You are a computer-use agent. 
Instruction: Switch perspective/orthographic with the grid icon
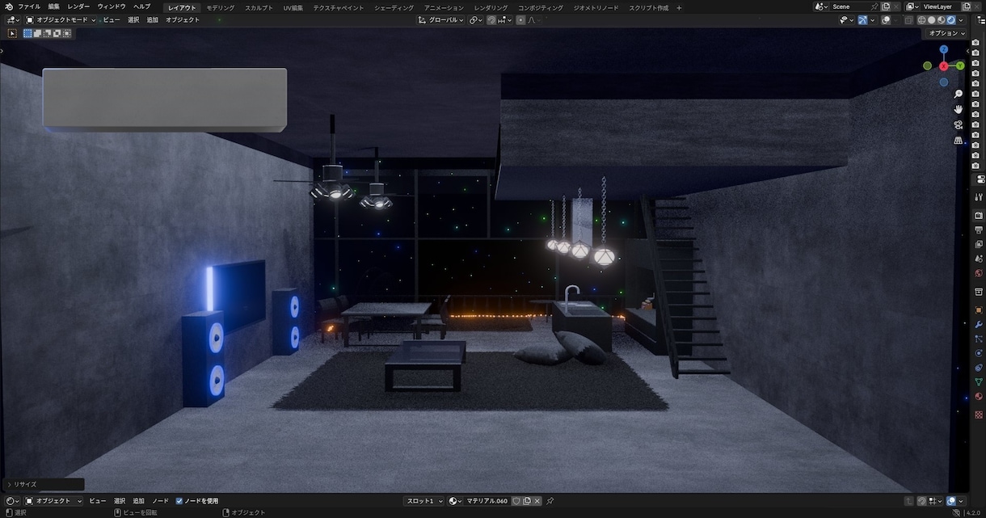(x=959, y=140)
